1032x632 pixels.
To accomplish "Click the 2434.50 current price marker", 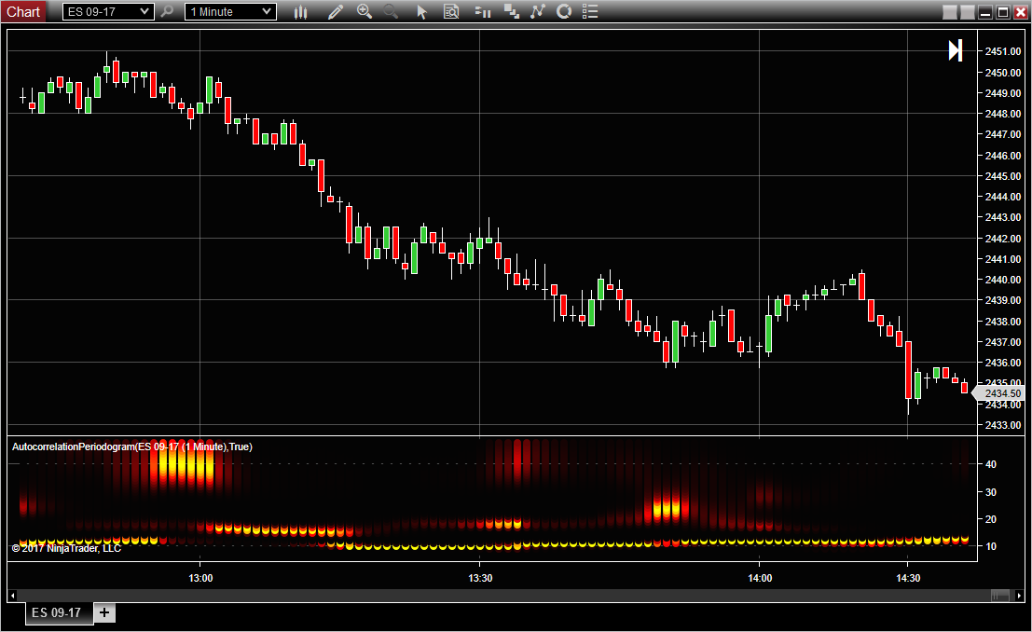I will 999,393.
